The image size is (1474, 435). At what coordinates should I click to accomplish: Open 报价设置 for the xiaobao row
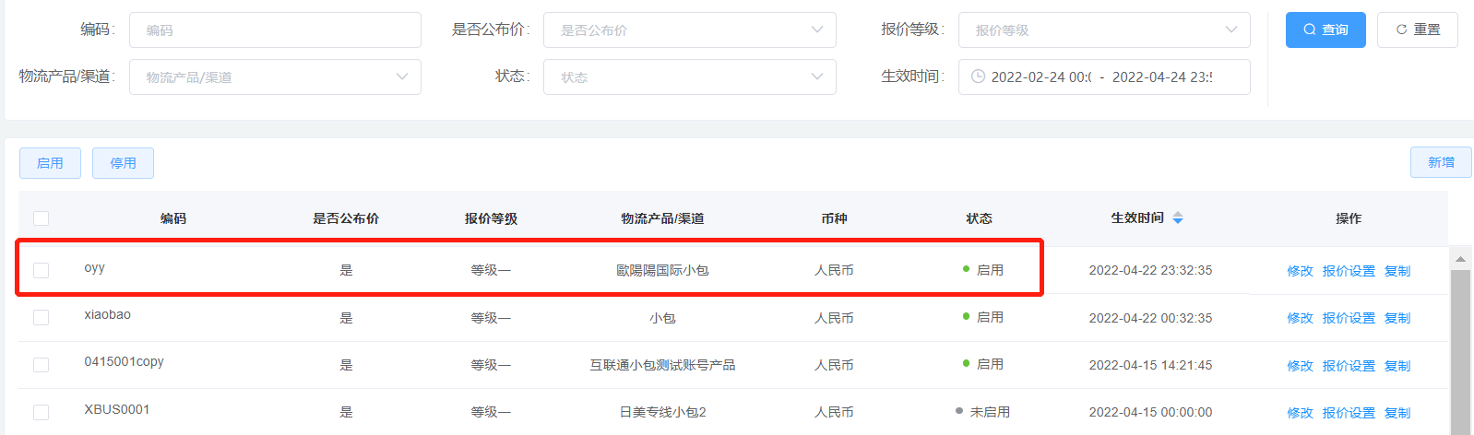[1348, 318]
